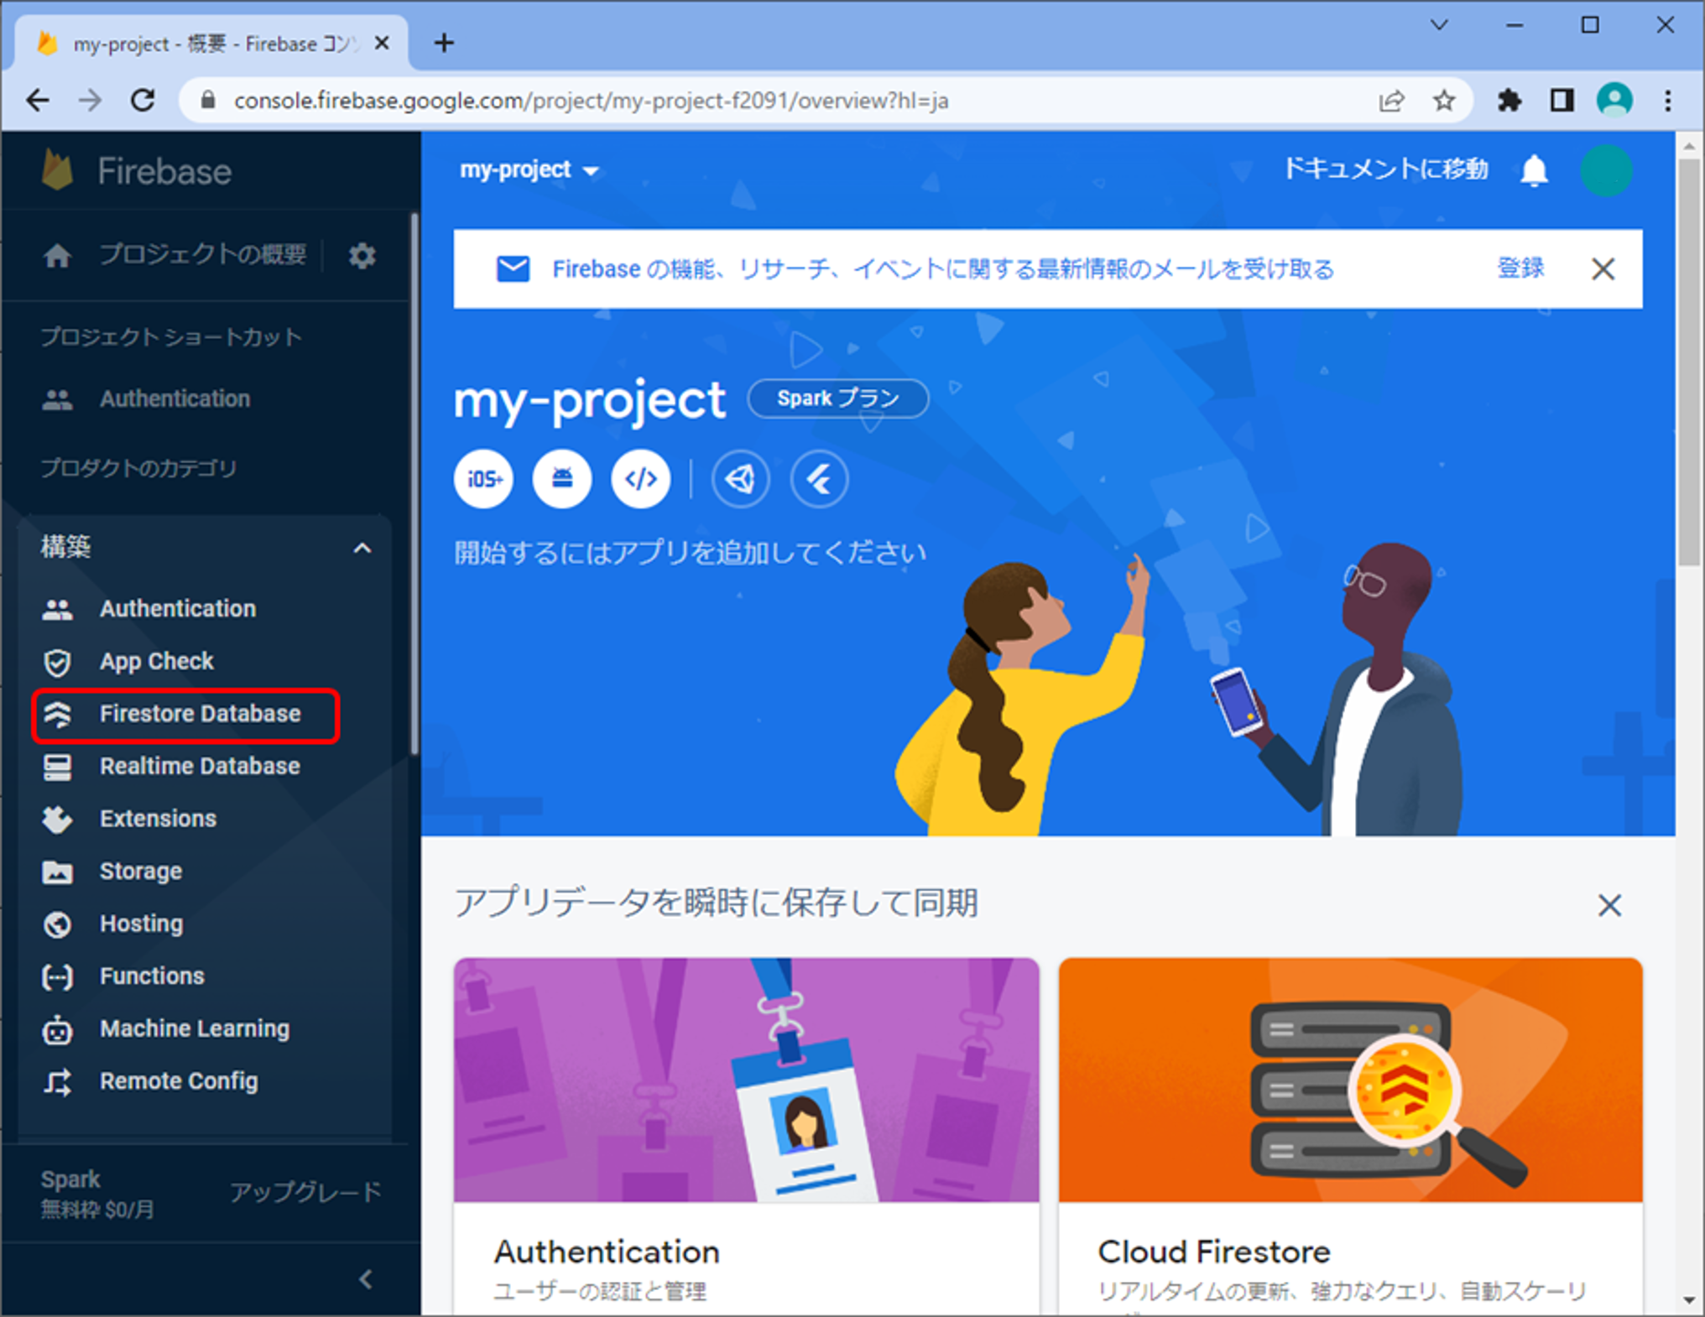Click アップグレード to upgrade plan
This screenshot has width=1705, height=1317.
(x=305, y=1192)
